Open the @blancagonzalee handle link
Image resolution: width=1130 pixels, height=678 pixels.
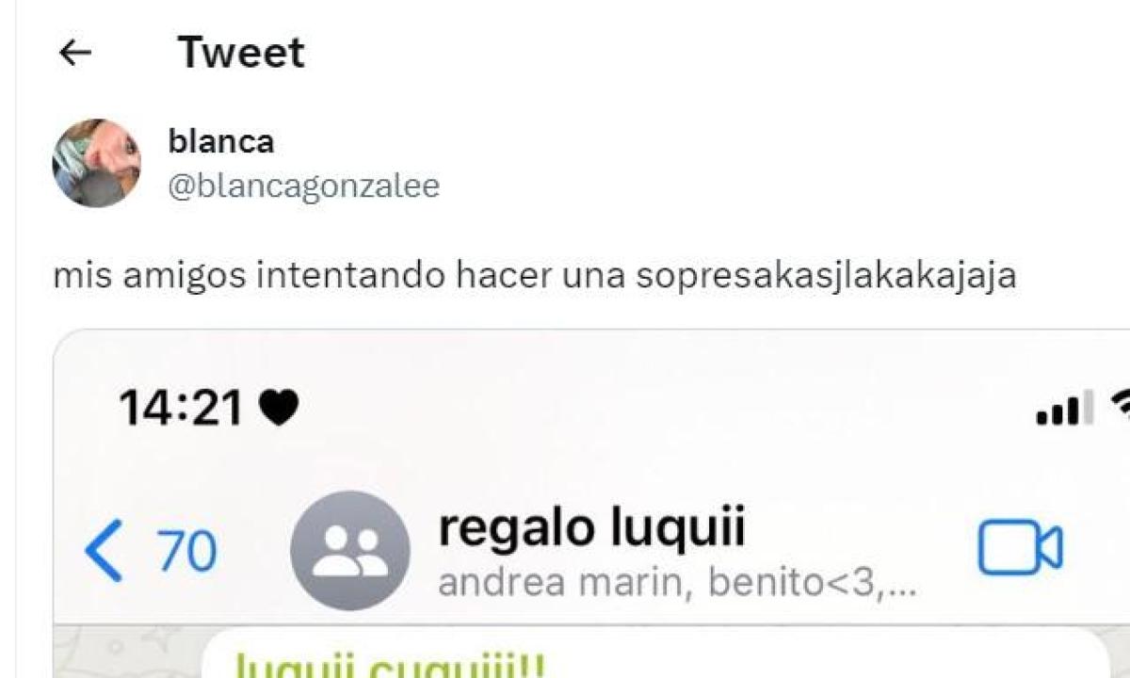pyautogui.click(x=303, y=186)
